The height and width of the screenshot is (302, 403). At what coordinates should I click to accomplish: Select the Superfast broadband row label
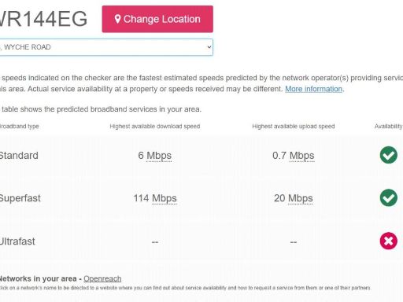point(20,198)
